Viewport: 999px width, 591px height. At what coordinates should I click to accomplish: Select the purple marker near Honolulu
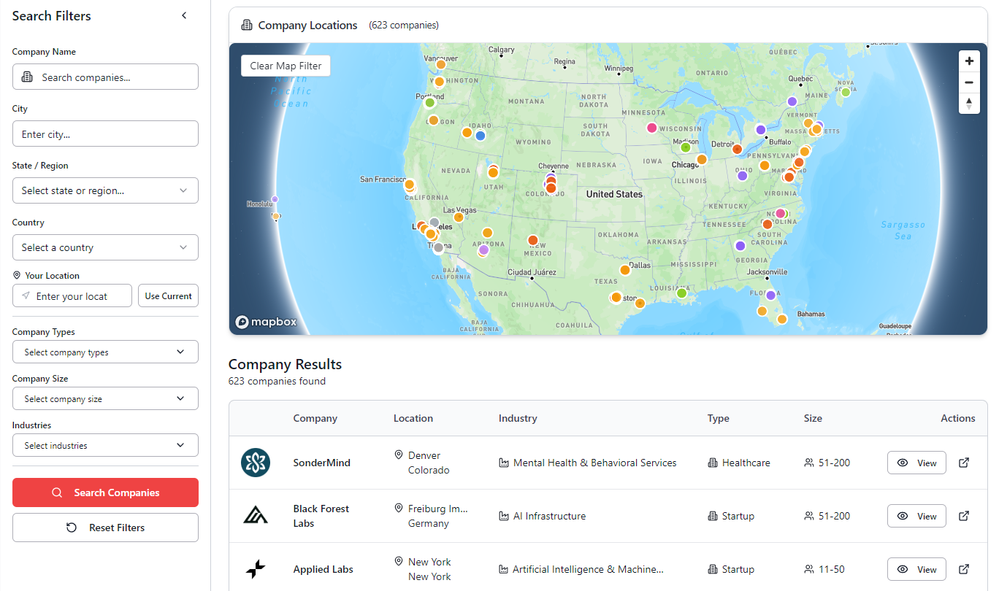[x=275, y=199]
